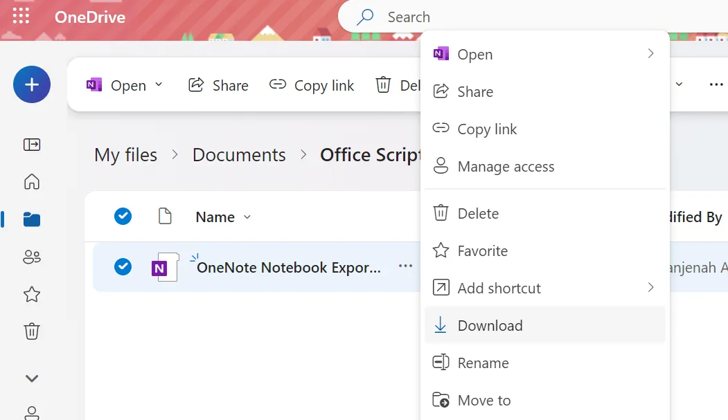The image size is (728, 420).
Task: Toggle the select all checkbox in header
Action: coord(123,216)
